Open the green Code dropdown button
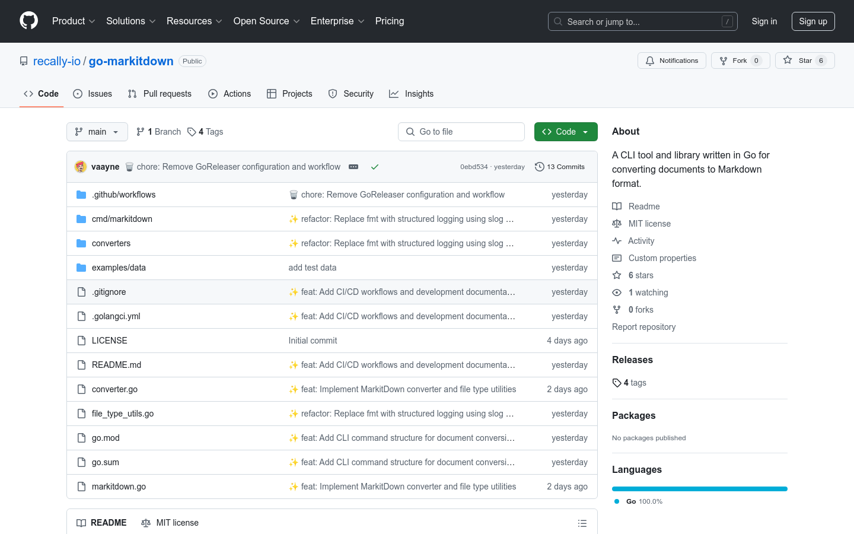 pos(566,132)
